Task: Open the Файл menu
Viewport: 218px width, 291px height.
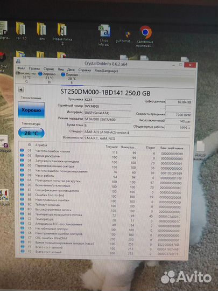Action: 21,68
